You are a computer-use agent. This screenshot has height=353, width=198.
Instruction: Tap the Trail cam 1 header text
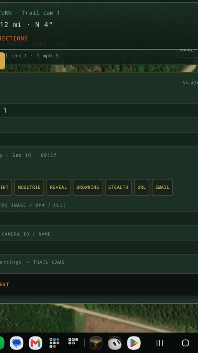pyautogui.click(x=41, y=13)
